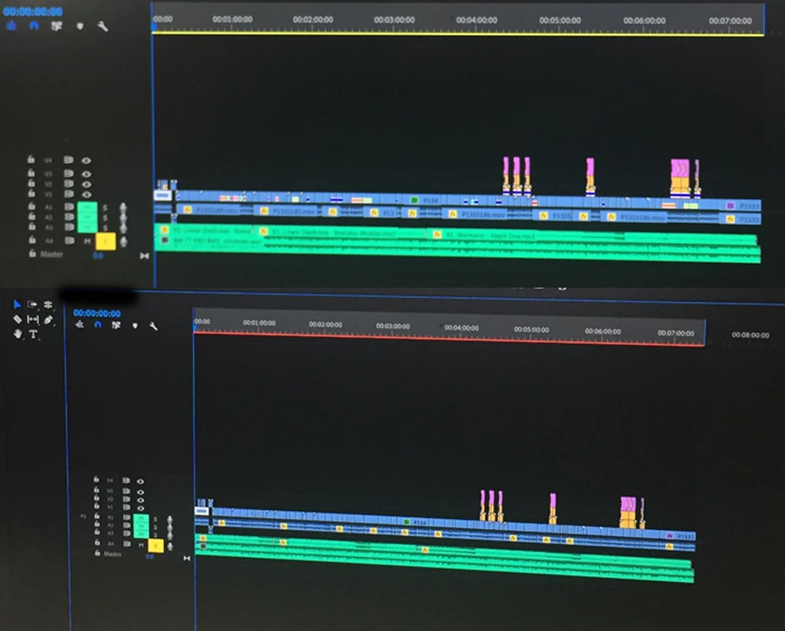
Task: Click the Master track label in lower timeline
Action: coord(113,554)
